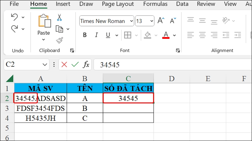Open the Fill Color palette dropdown arrow
The image size is (252, 141).
tap(156, 35)
